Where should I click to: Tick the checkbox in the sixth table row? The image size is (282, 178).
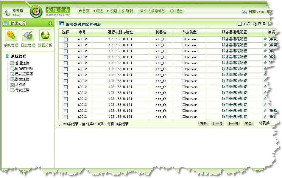click(x=66, y=69)
